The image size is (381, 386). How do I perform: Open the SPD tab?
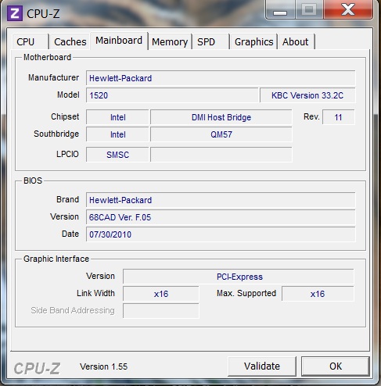pos(210,41)
